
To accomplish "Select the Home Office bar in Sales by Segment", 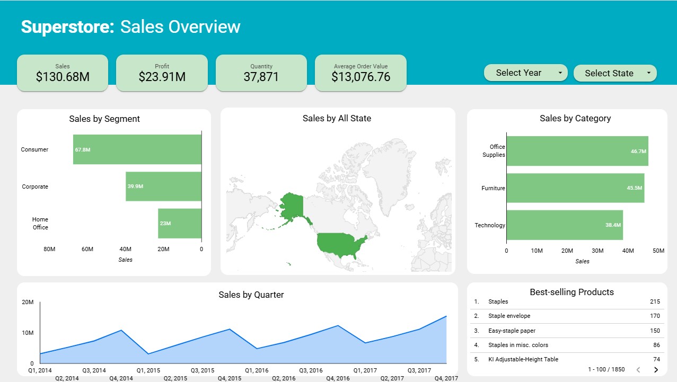I will coord(179,223).
